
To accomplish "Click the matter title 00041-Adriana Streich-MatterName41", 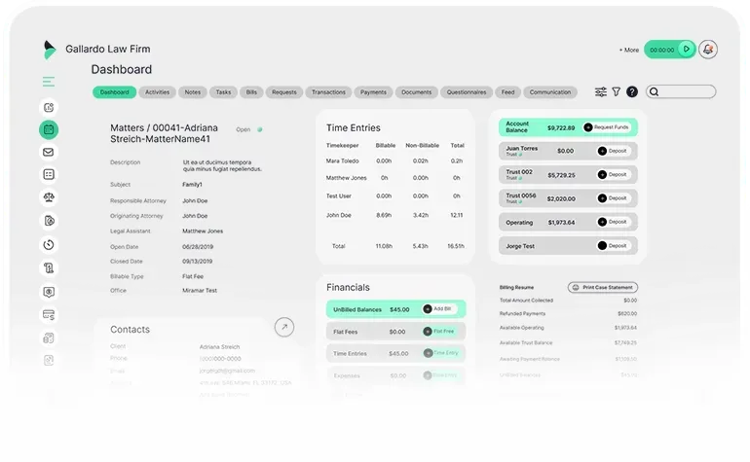I will point(164,133).
